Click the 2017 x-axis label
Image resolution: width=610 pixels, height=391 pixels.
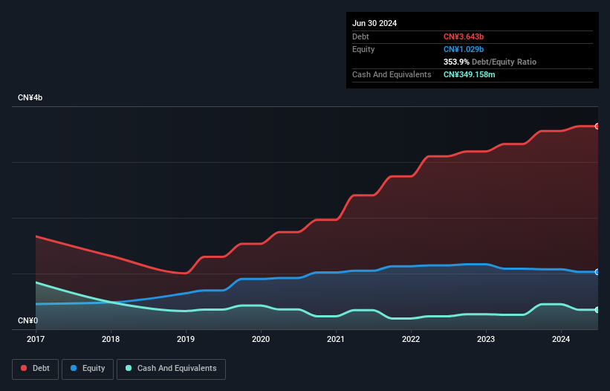(x=36, y=339)
